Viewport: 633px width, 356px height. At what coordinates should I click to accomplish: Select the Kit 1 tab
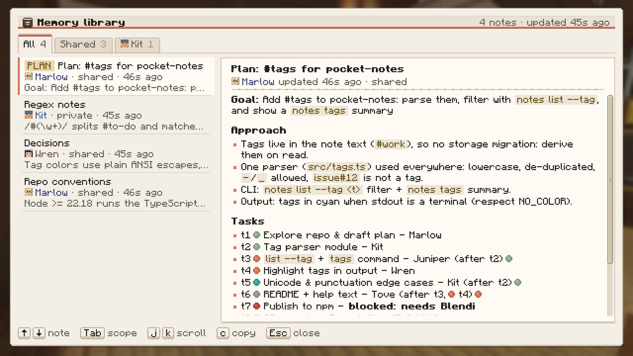[x=137, y=45]
